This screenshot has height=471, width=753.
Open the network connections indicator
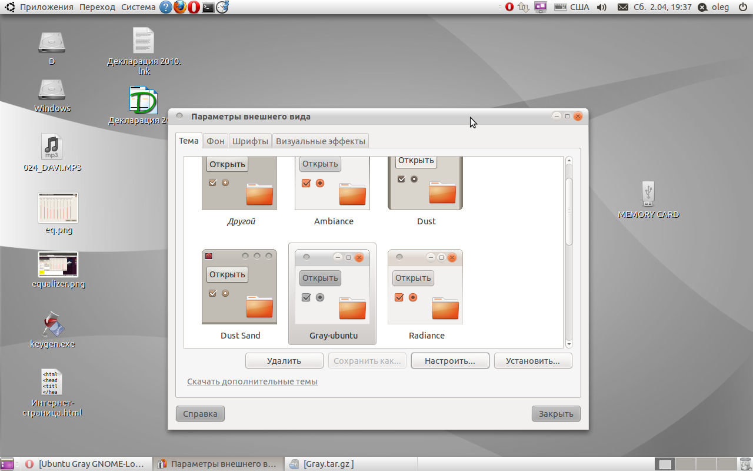pos(524,7)
